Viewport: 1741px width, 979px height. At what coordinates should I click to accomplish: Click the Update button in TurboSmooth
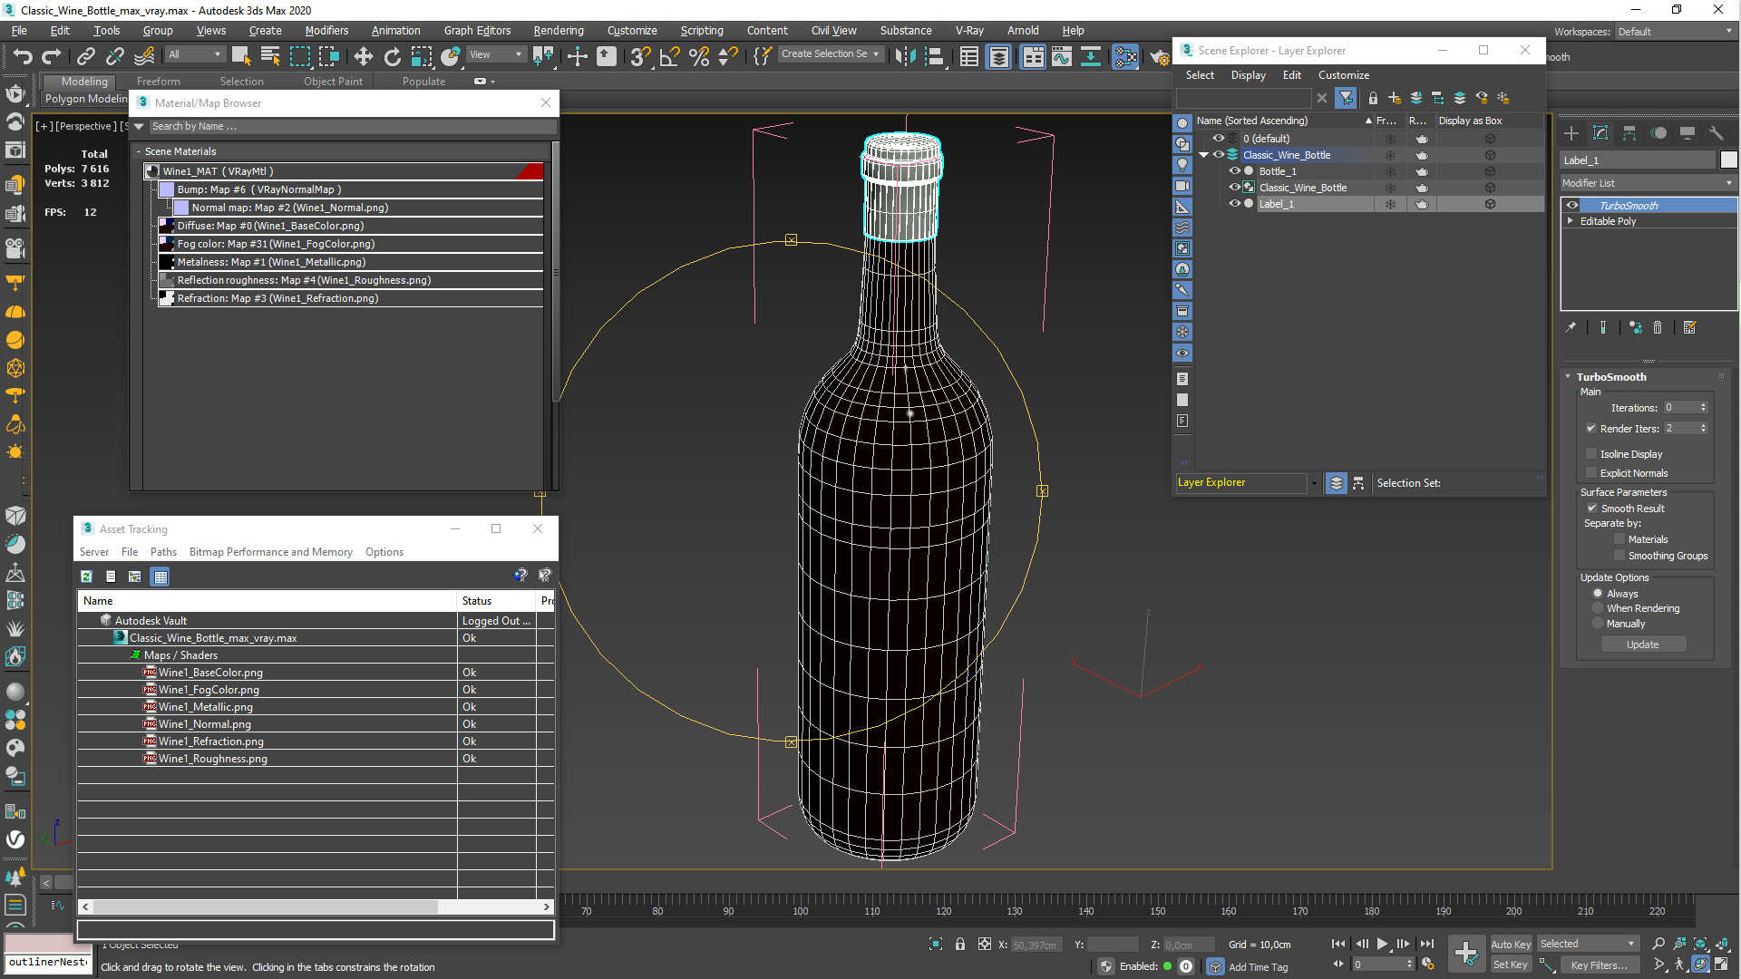1642,645
